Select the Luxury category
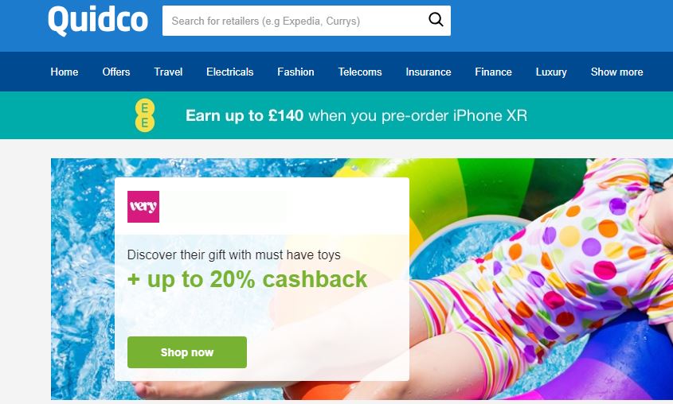 tap(551, 72)
